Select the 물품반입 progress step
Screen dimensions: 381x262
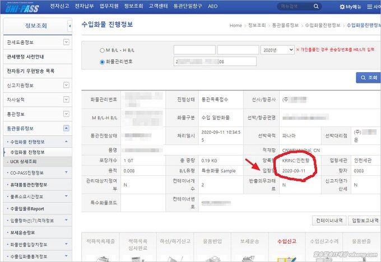pyautogui.click(x=212, y=247)
